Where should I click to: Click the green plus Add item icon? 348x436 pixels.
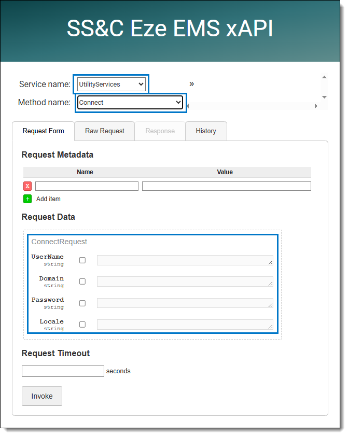(x=27, y=199)
